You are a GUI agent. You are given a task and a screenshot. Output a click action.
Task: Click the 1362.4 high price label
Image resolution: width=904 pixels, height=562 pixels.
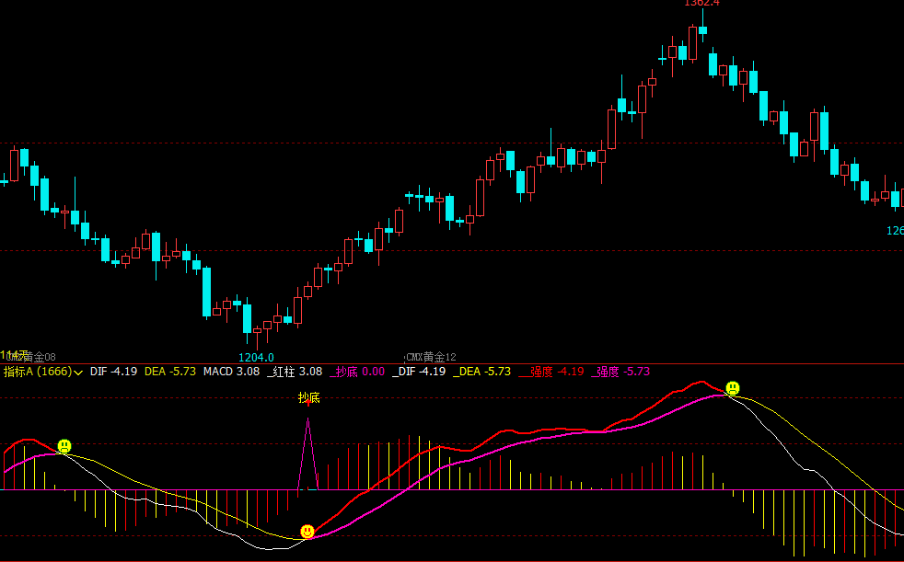click(x=701, y=3)
